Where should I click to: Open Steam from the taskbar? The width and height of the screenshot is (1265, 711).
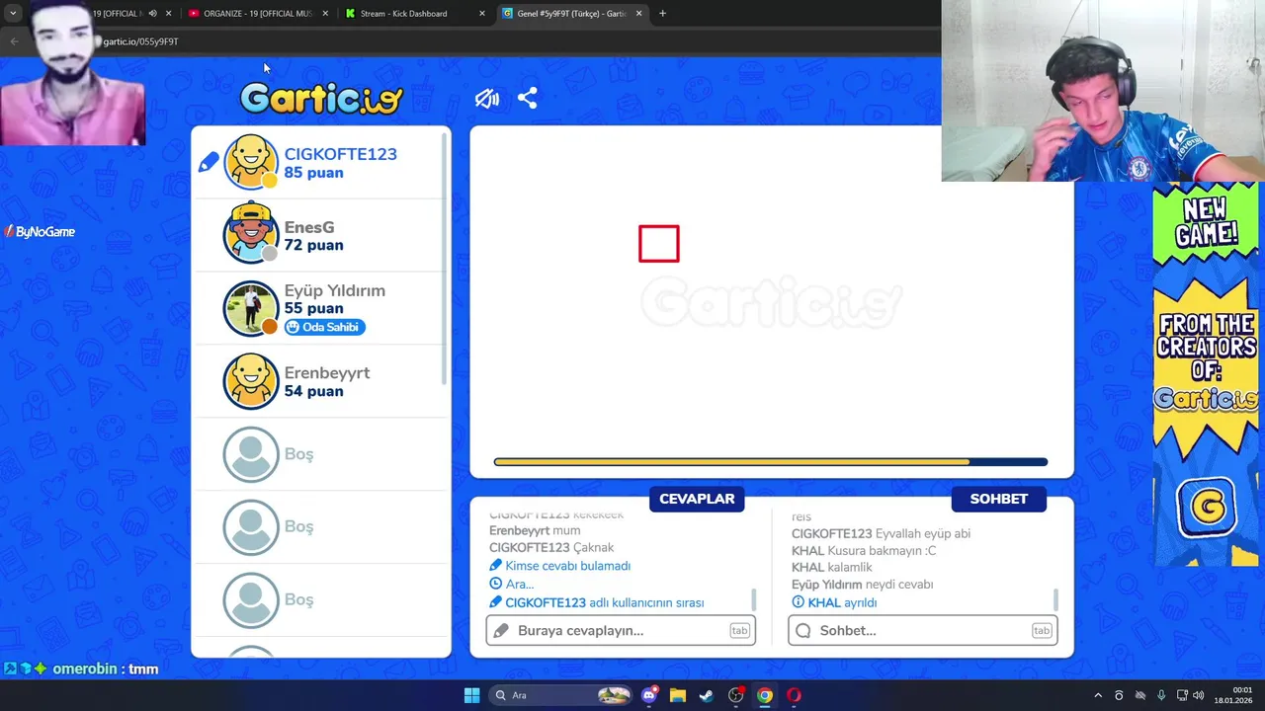click(707, 695)
